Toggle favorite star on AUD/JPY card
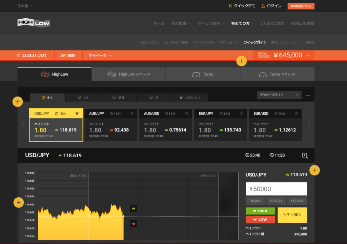This screenshot has height=244, width=347. [132, 114]
